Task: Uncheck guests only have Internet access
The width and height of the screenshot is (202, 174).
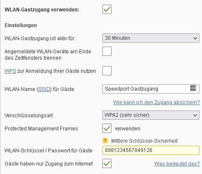Action: (x=107, y=163)
